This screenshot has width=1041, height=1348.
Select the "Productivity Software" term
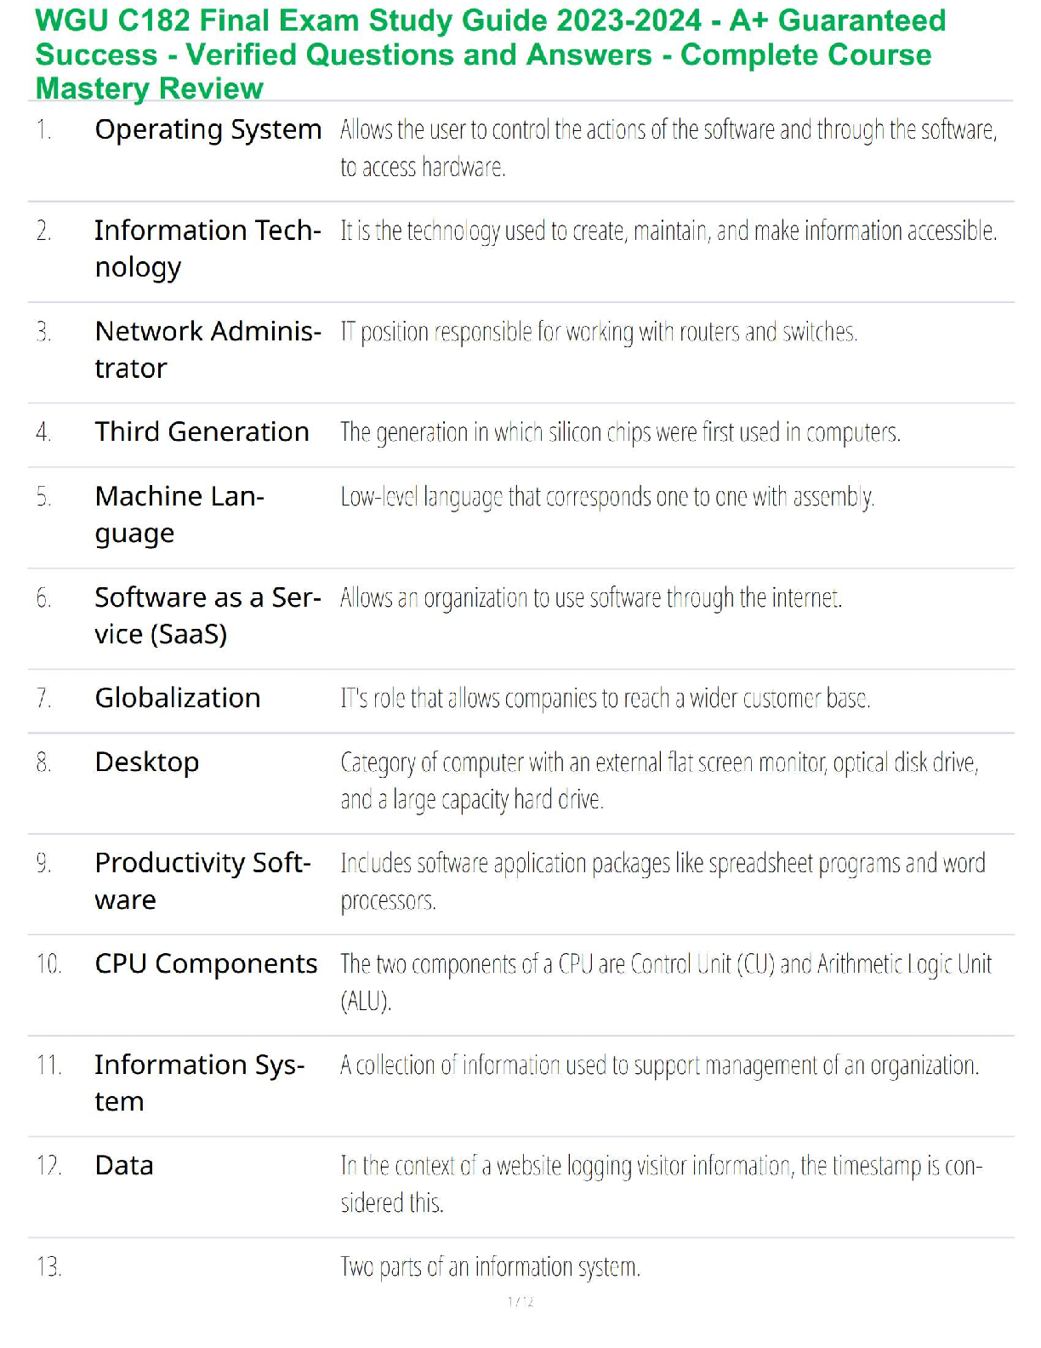tap(202, 881)
